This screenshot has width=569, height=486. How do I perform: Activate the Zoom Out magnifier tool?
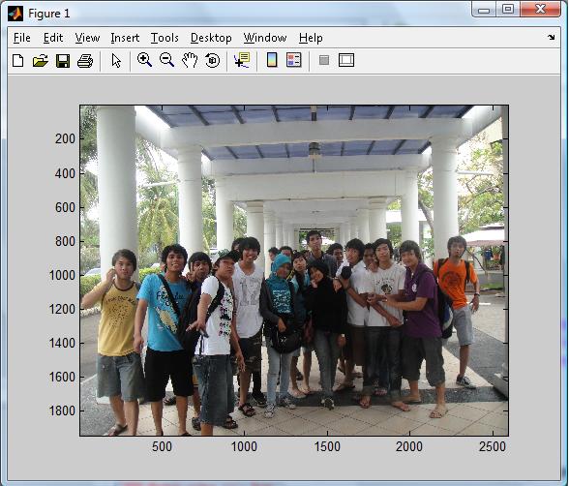[166, 60]
